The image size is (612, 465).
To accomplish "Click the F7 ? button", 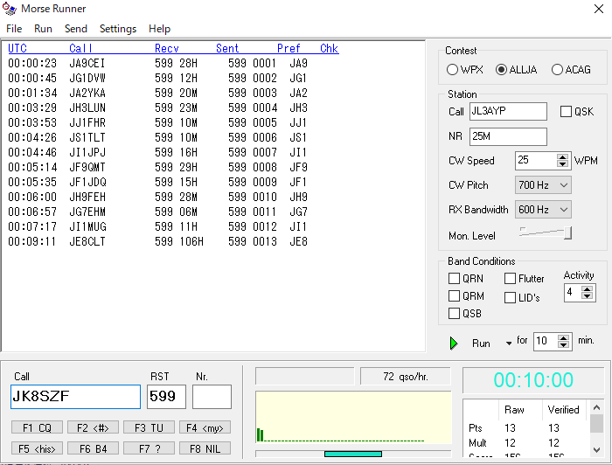I will [149, 448].
